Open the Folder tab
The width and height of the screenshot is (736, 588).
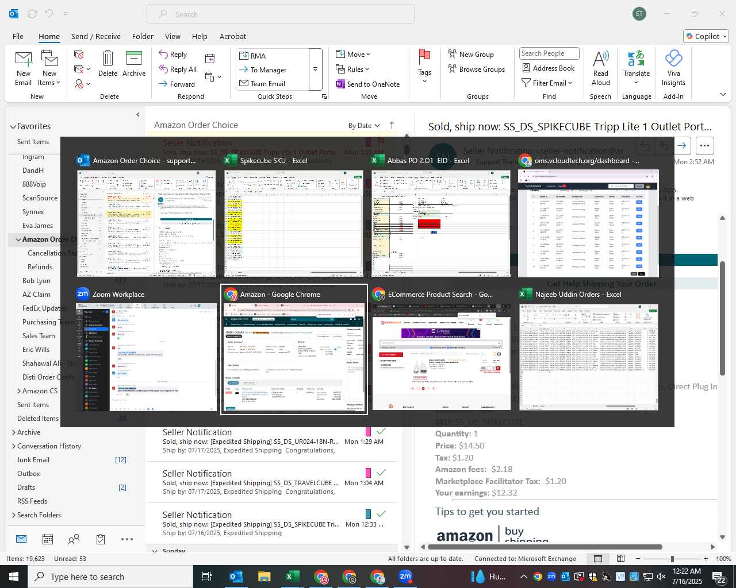[143, 36]
